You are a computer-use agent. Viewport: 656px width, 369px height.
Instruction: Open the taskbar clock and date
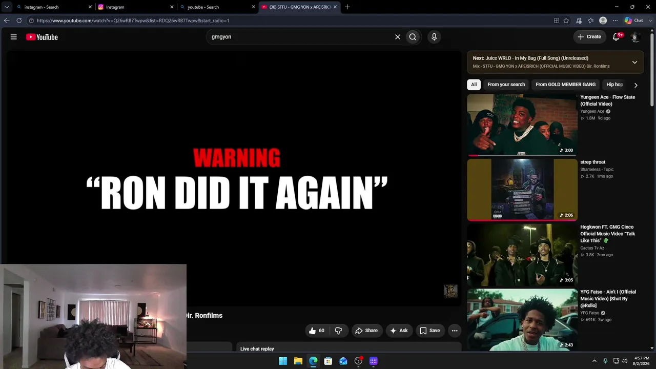coord(641,361)
